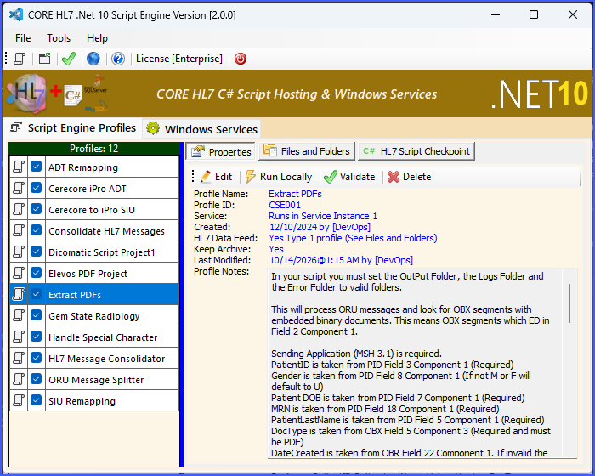Open the Help menu
595x476 pixels.
tap(97, 38)
